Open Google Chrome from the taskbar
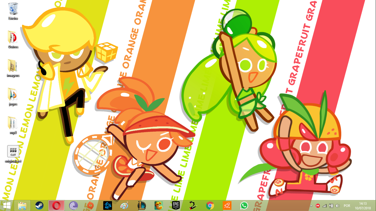Image resolution: width=376 pixels, height=211 pixels. click(x=210, y=206)
